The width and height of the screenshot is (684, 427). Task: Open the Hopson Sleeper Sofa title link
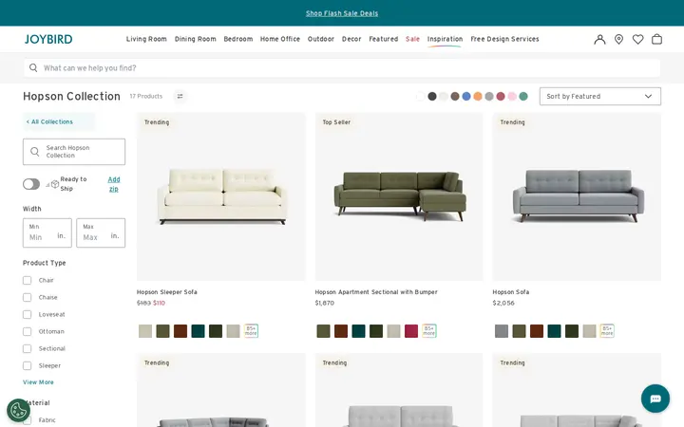click(x=167, y=292)
